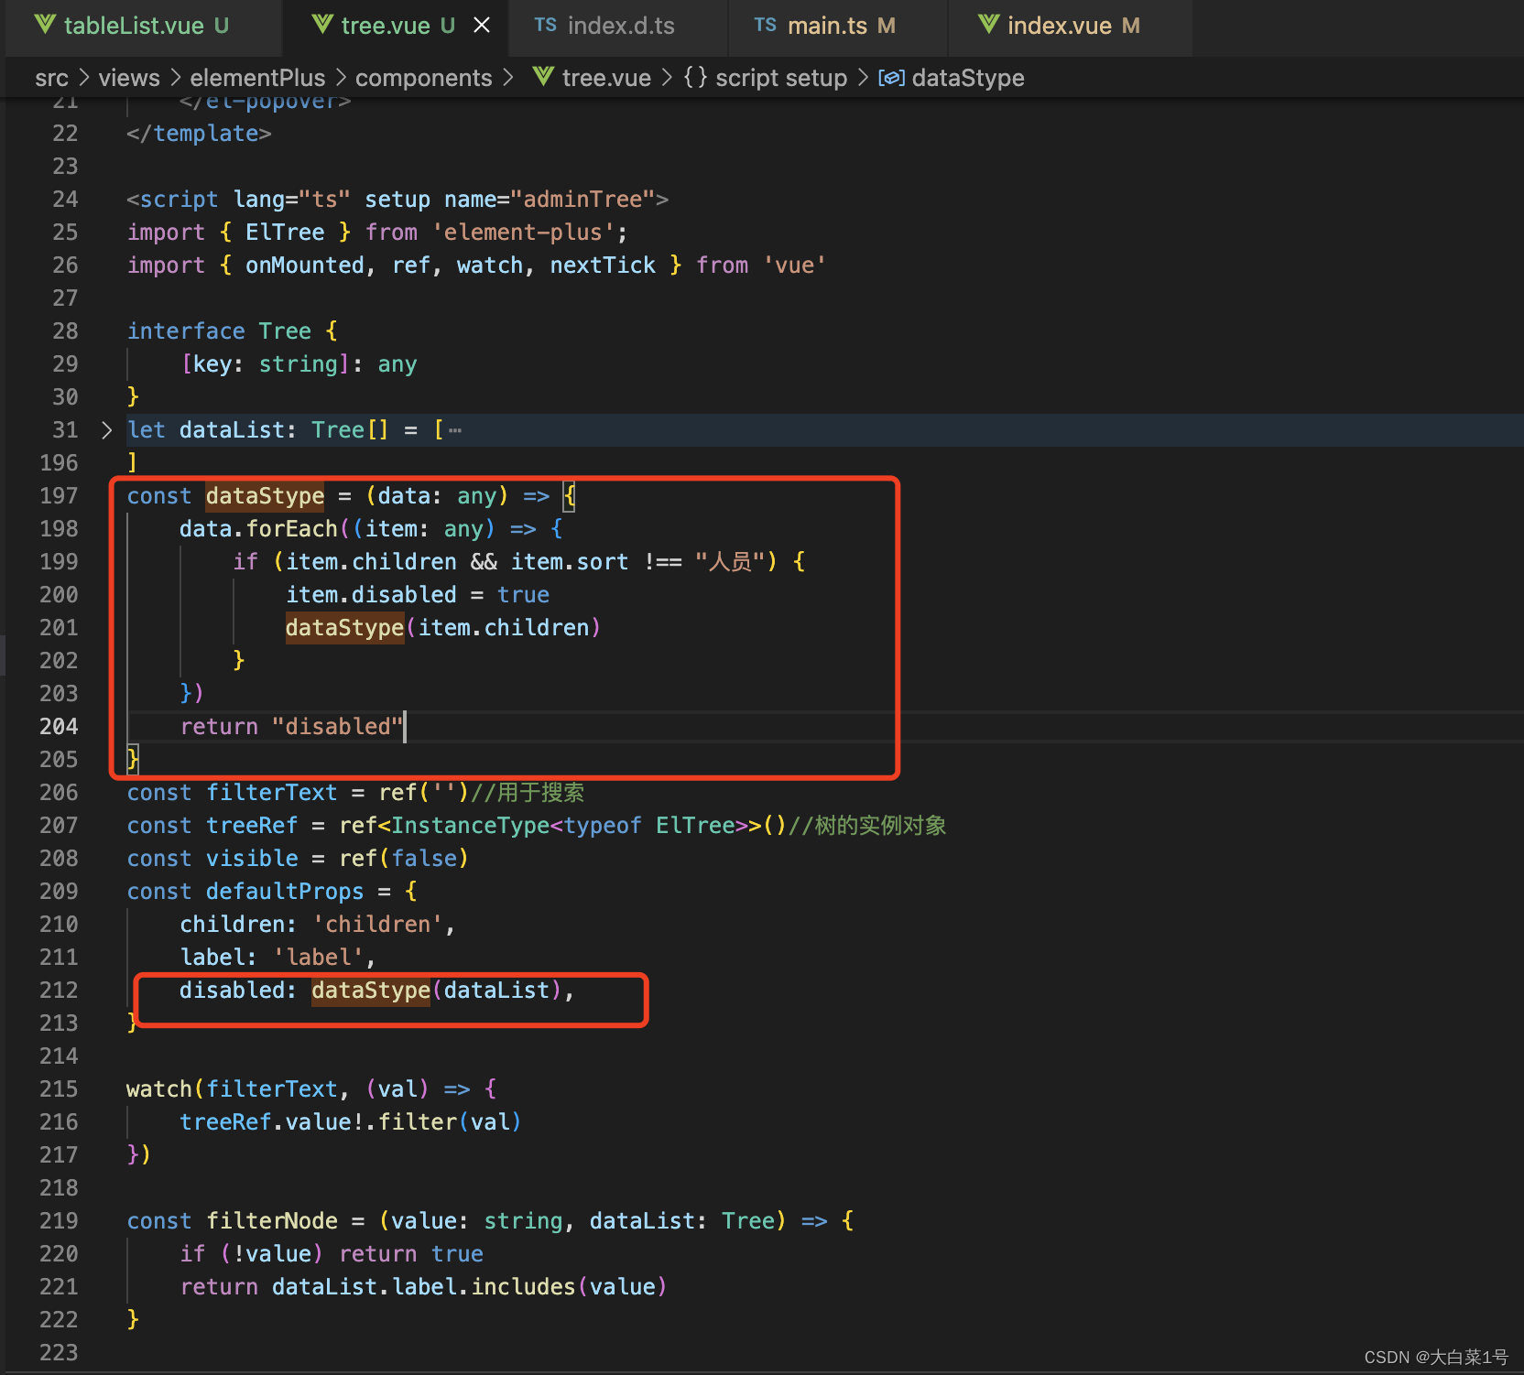The image size is (1524, 1375).
Task: Click the Vue icon on tableList.vue tab
Action: 46,25
